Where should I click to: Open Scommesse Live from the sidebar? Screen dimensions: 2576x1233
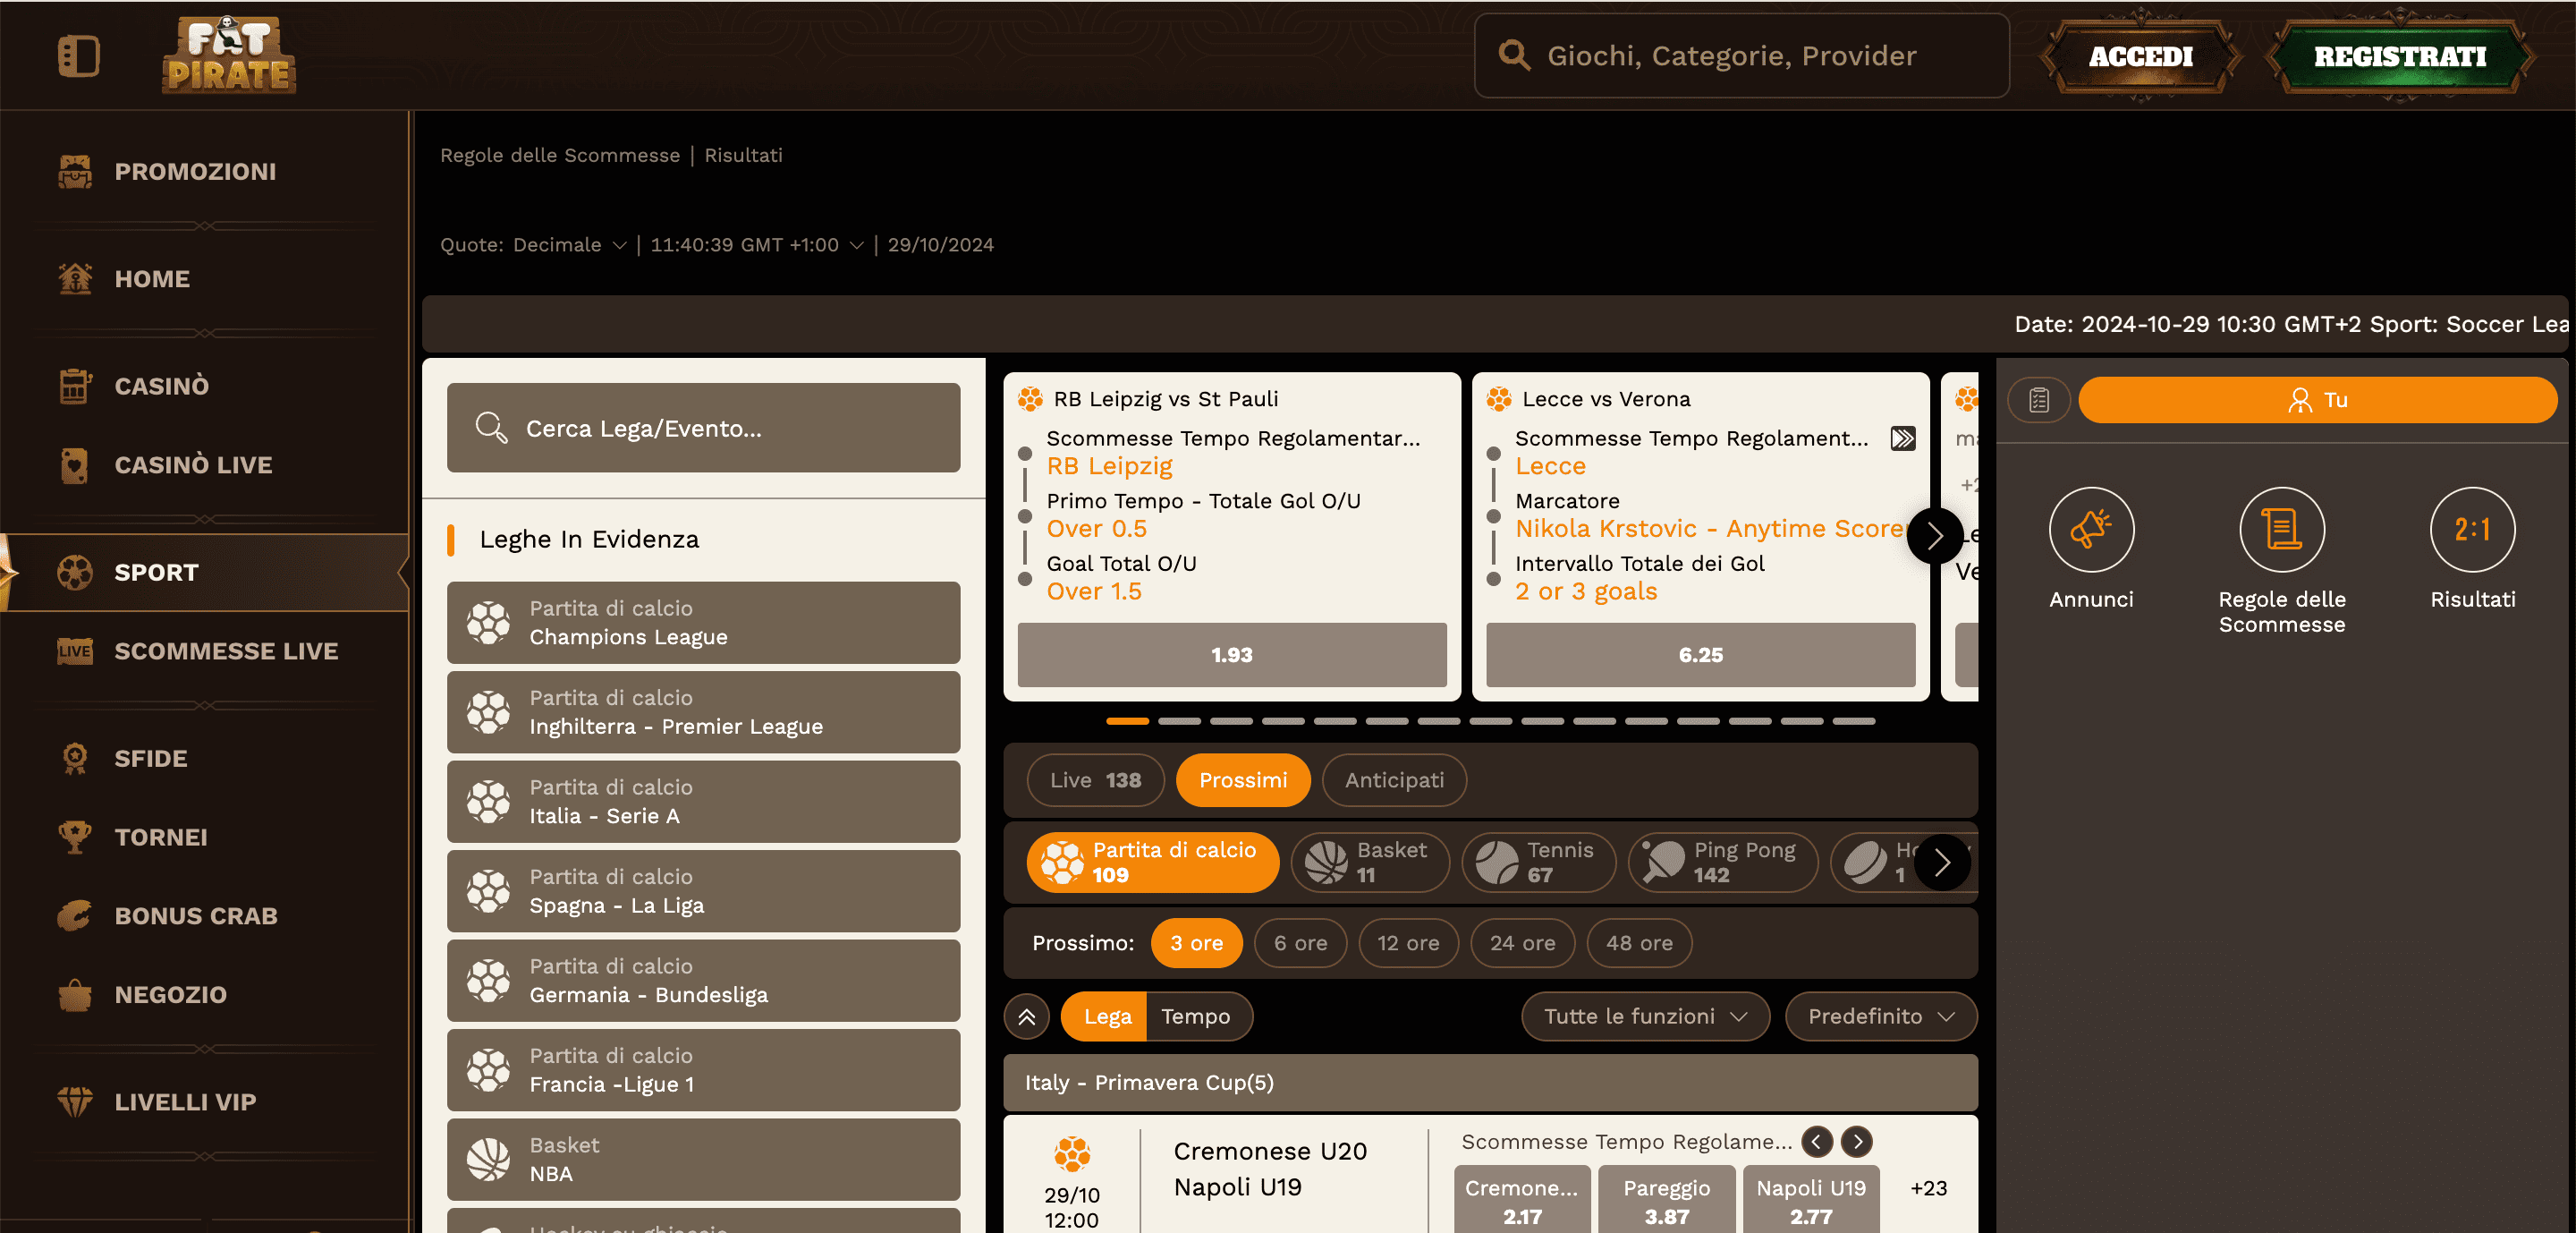tap(226, 650)
